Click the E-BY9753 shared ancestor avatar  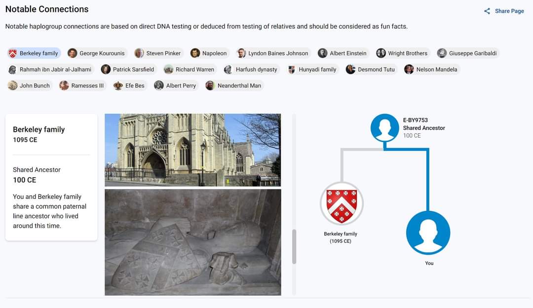click(x=384, y=128)
